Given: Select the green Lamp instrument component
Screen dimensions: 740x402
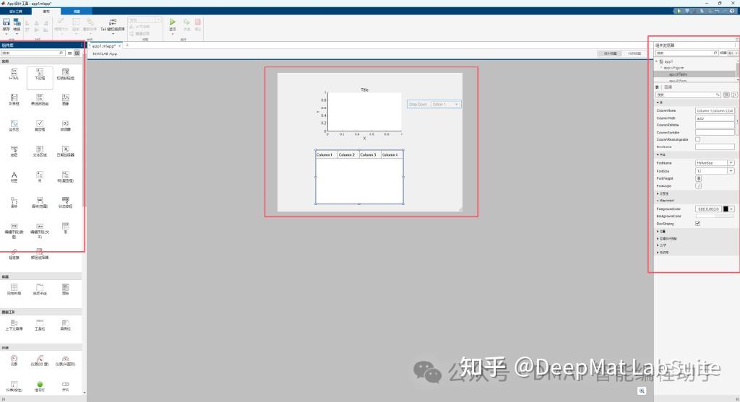Looking at the screenshot, I should (x=40, y=385).
